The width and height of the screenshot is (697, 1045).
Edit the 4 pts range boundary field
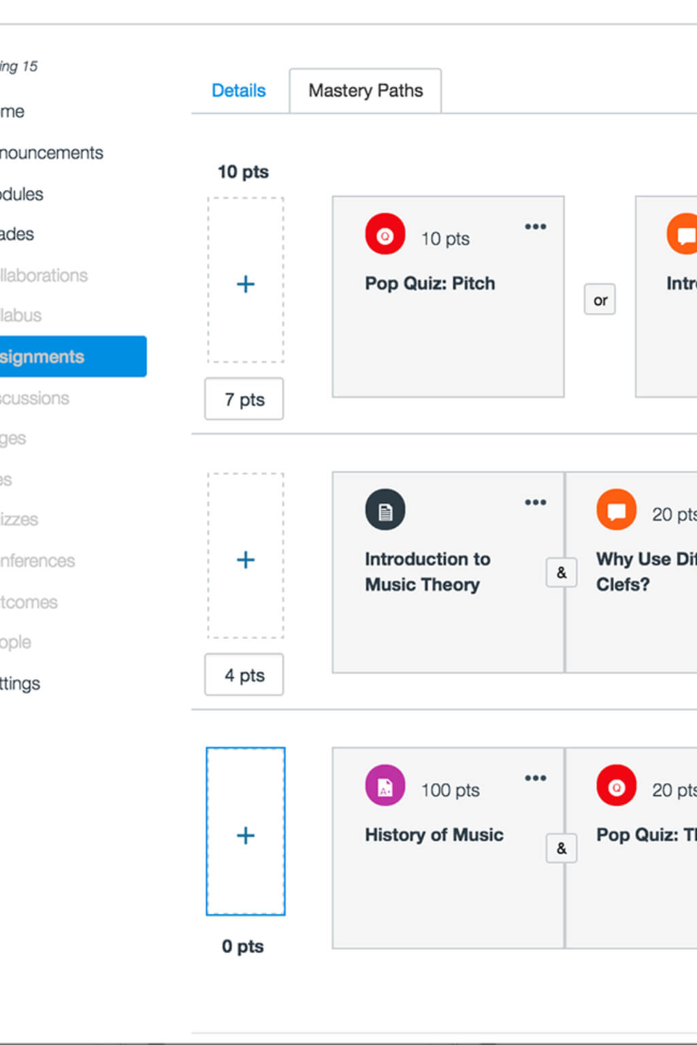point(244,675)
